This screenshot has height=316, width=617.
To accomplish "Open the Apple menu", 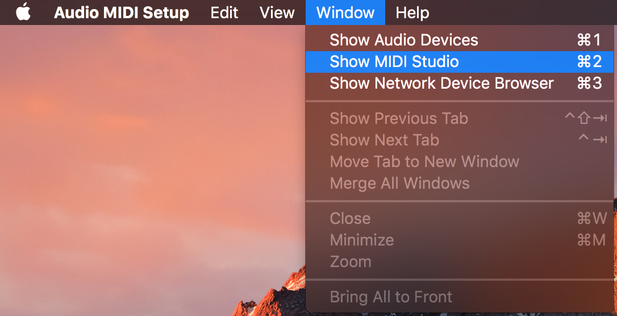I will pyautogui.click(x=23, y=13).
